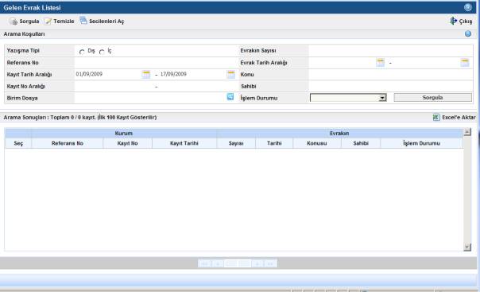Click the end date 17/09/2009 field

[193, 74]
